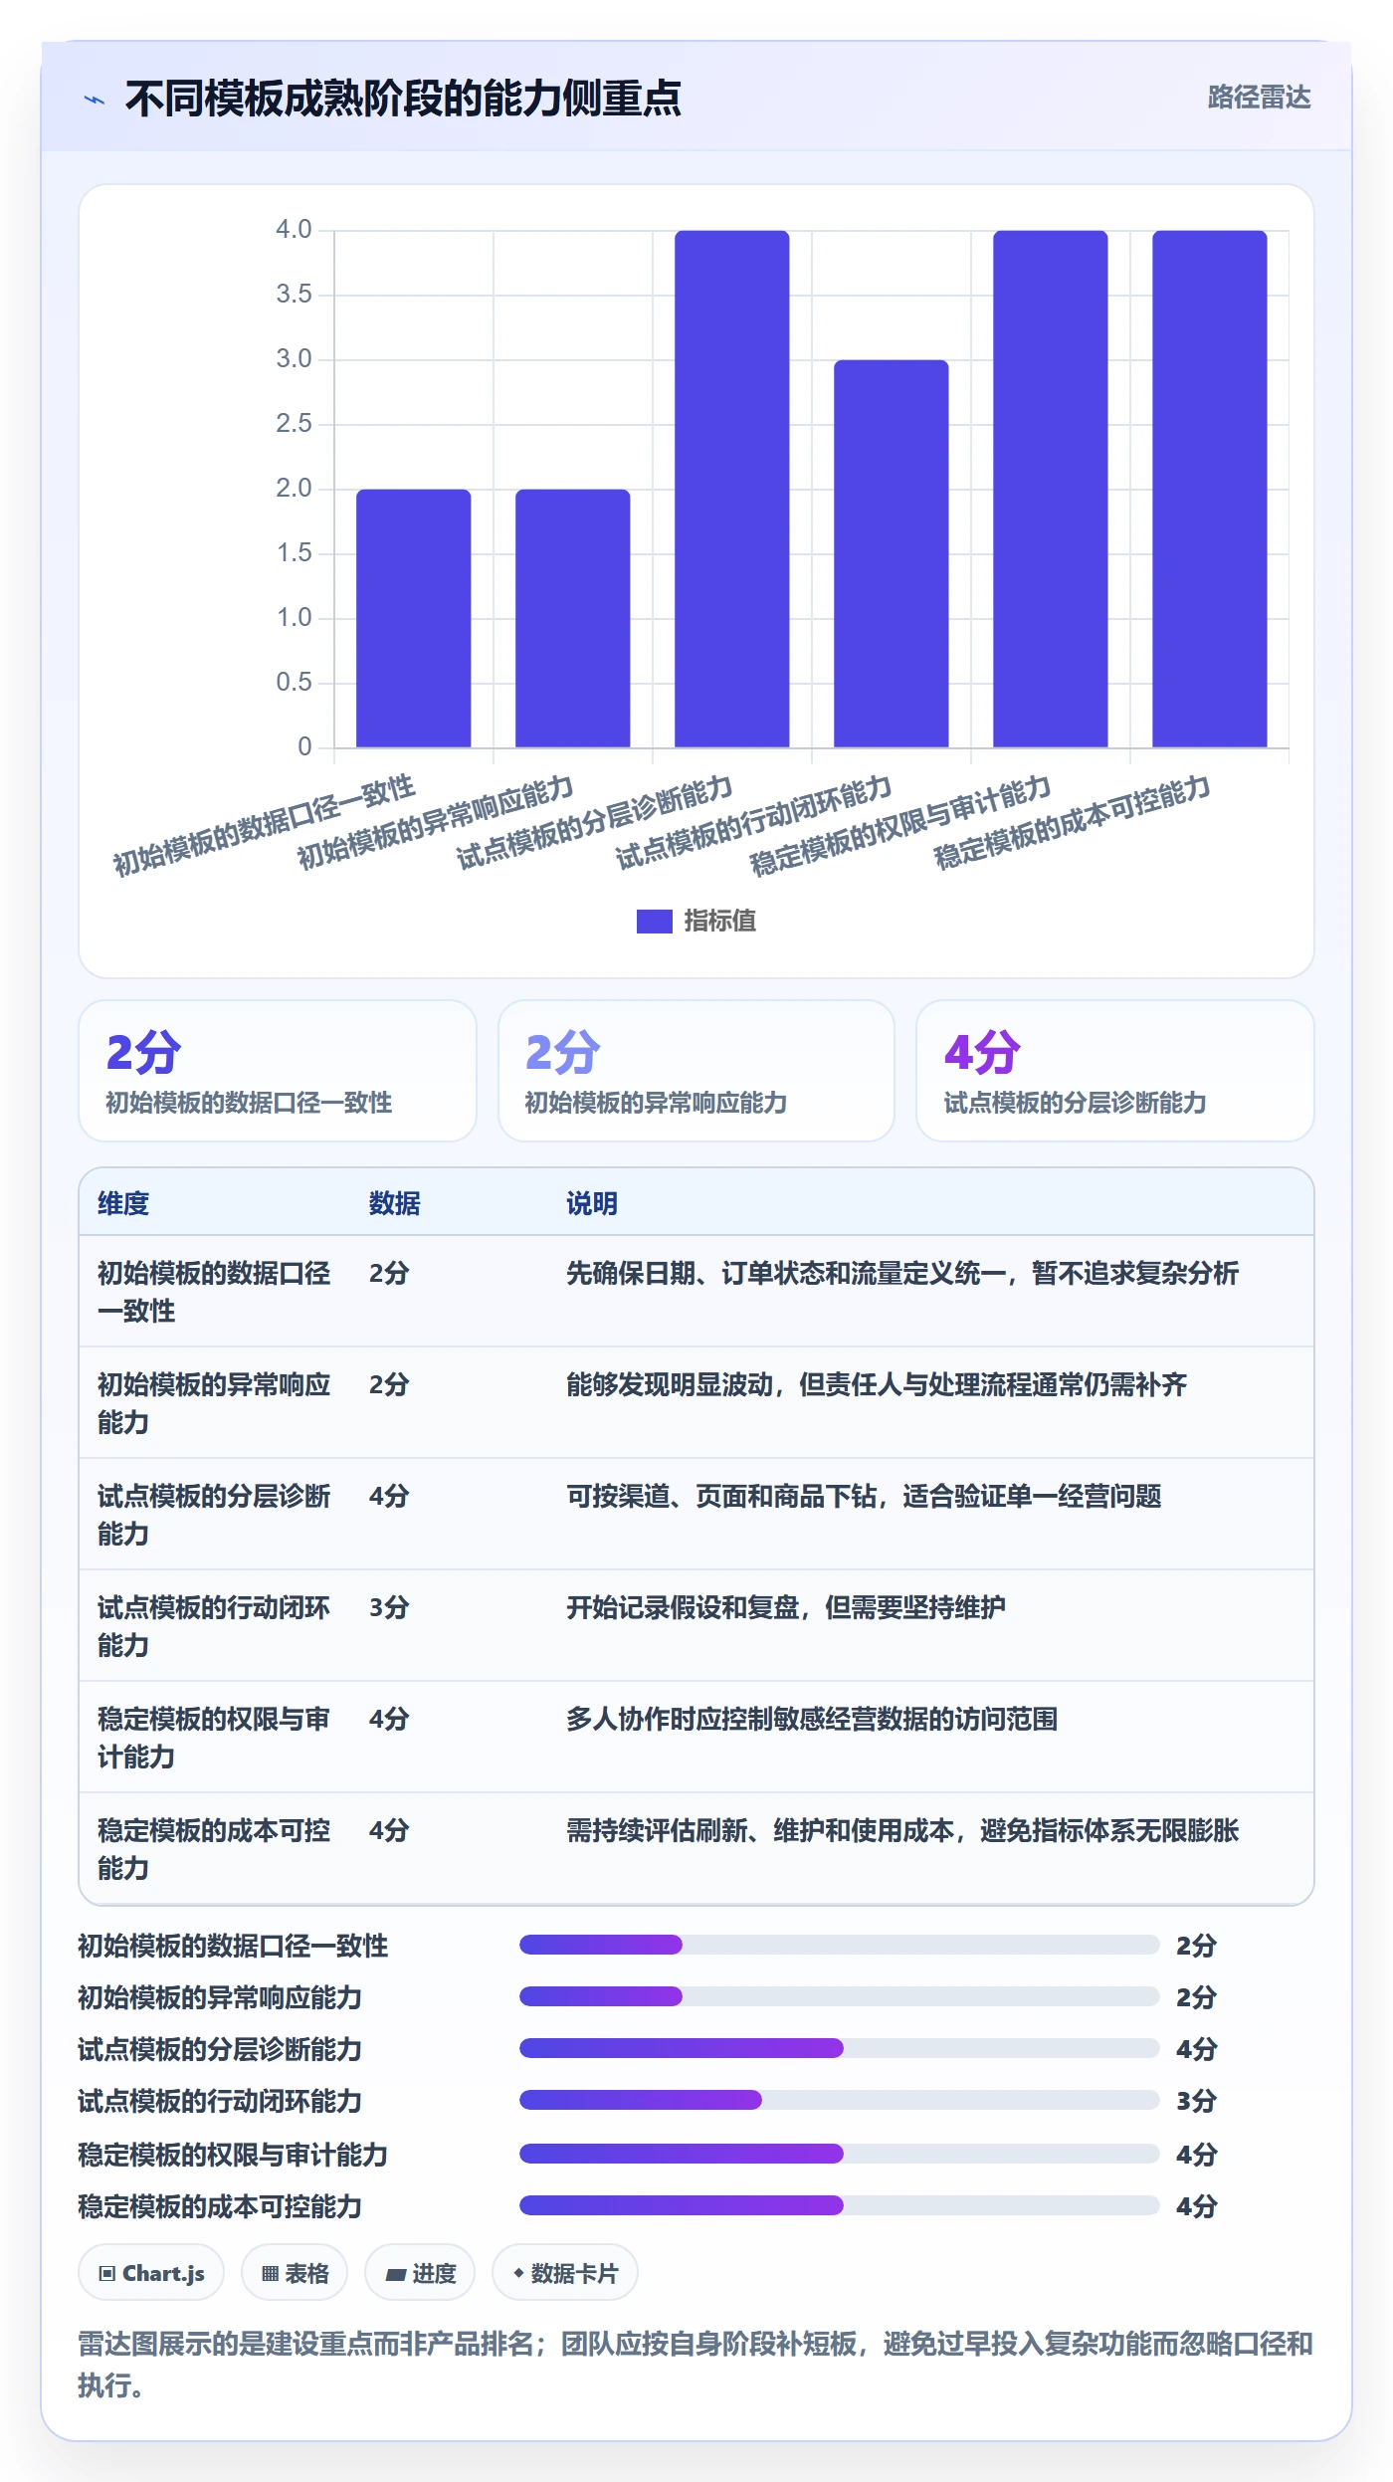This screenshot has height=2482, width=1393.
Task: Click progress bar for 稳定模板的成本可控能力
Action: click(840, 2205)
